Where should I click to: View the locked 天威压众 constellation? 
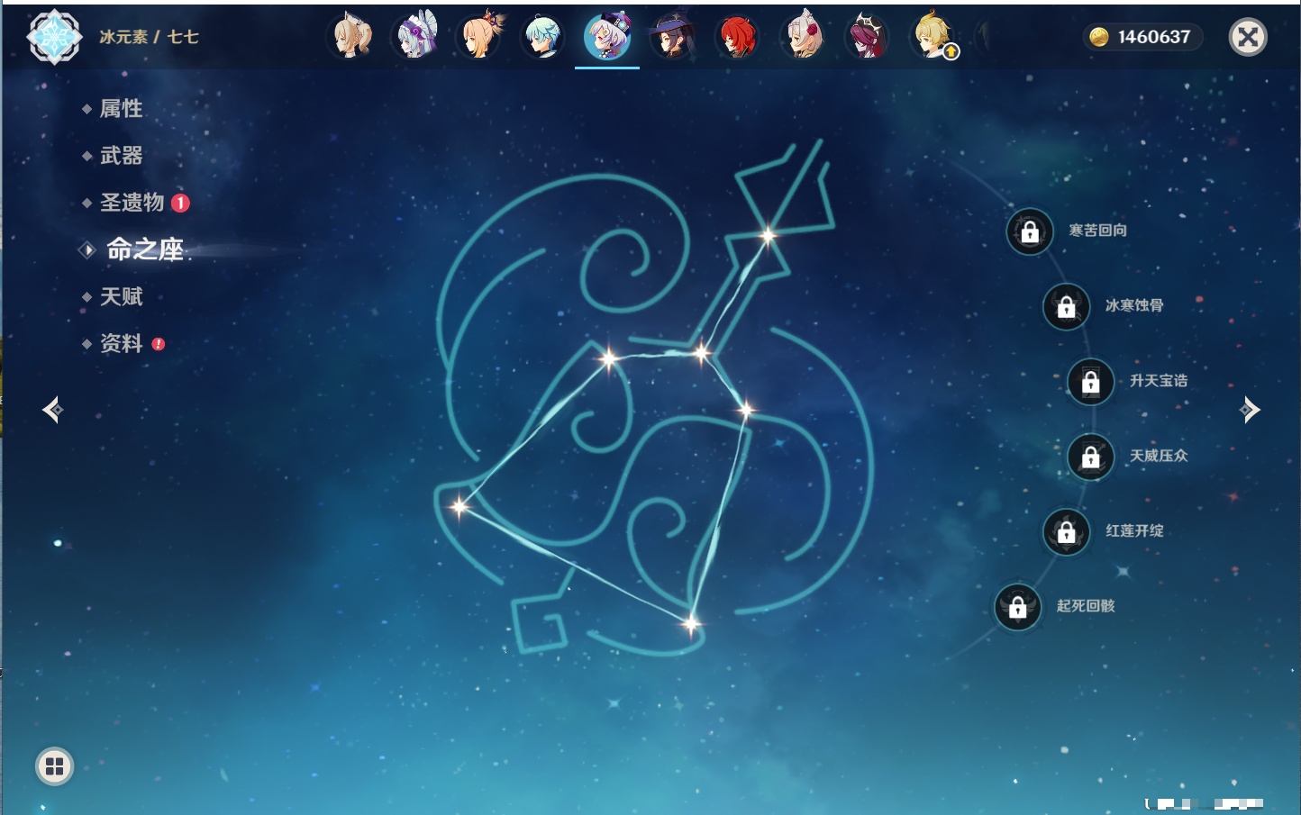1091,457
